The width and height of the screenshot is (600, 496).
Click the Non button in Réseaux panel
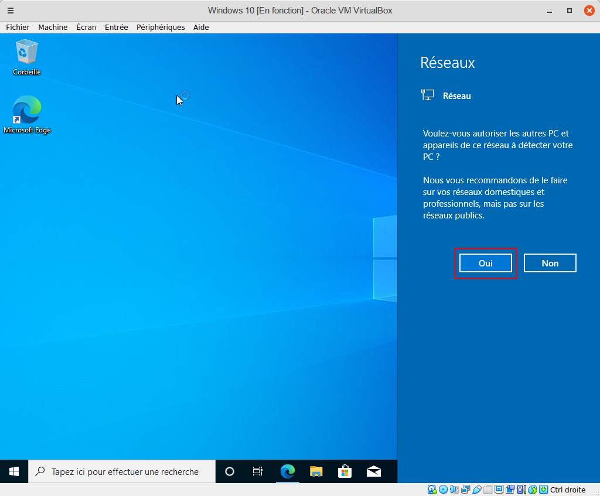tap(550, 264)
